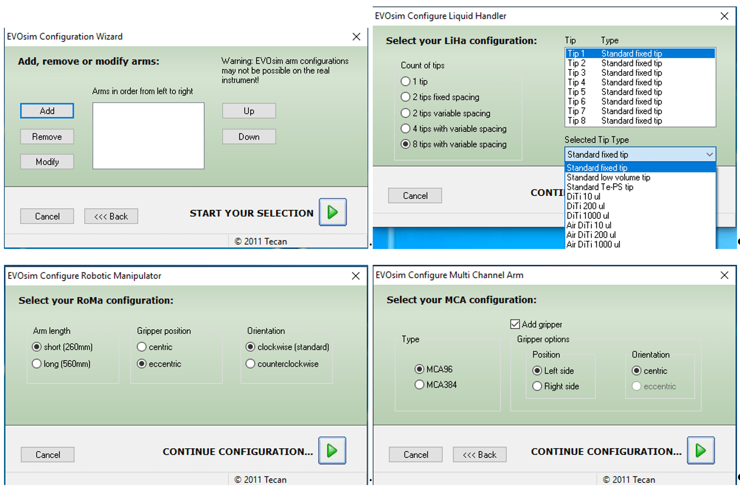This screenshot has width=740, height=490.
Task: Choose Standard low volume tip option
Action: tap(608, 177)
